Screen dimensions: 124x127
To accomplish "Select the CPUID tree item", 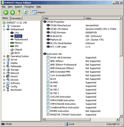I will [18, 36].
